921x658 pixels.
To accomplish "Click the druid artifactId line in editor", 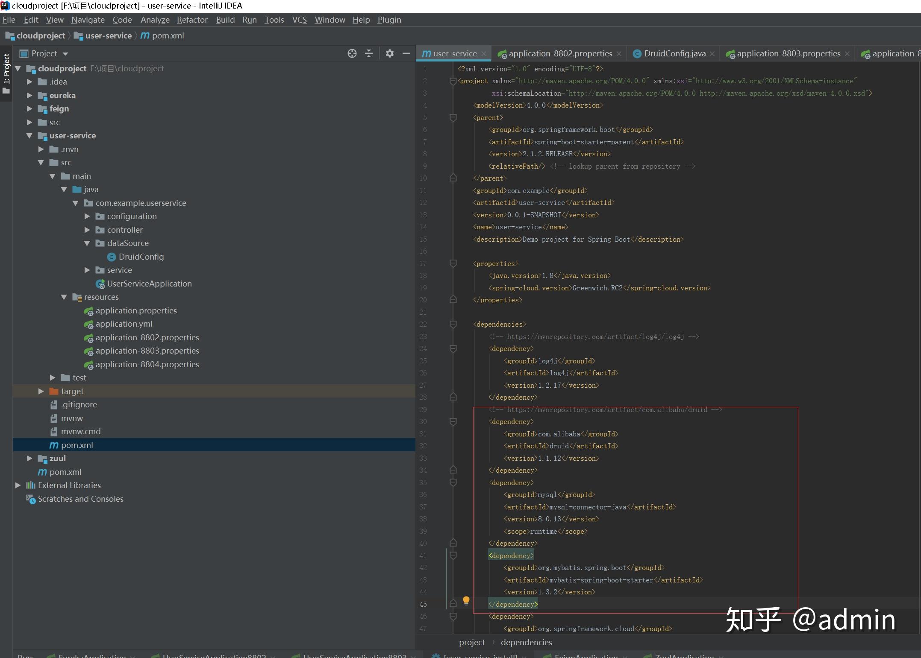I will 561,446.
